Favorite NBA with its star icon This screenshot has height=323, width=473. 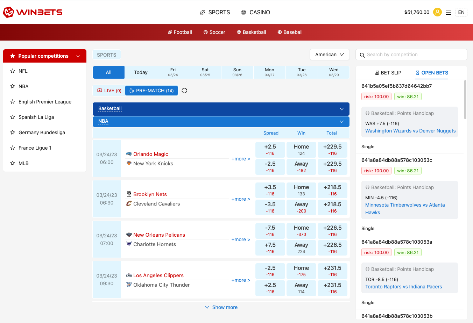(x=13, y=86)
